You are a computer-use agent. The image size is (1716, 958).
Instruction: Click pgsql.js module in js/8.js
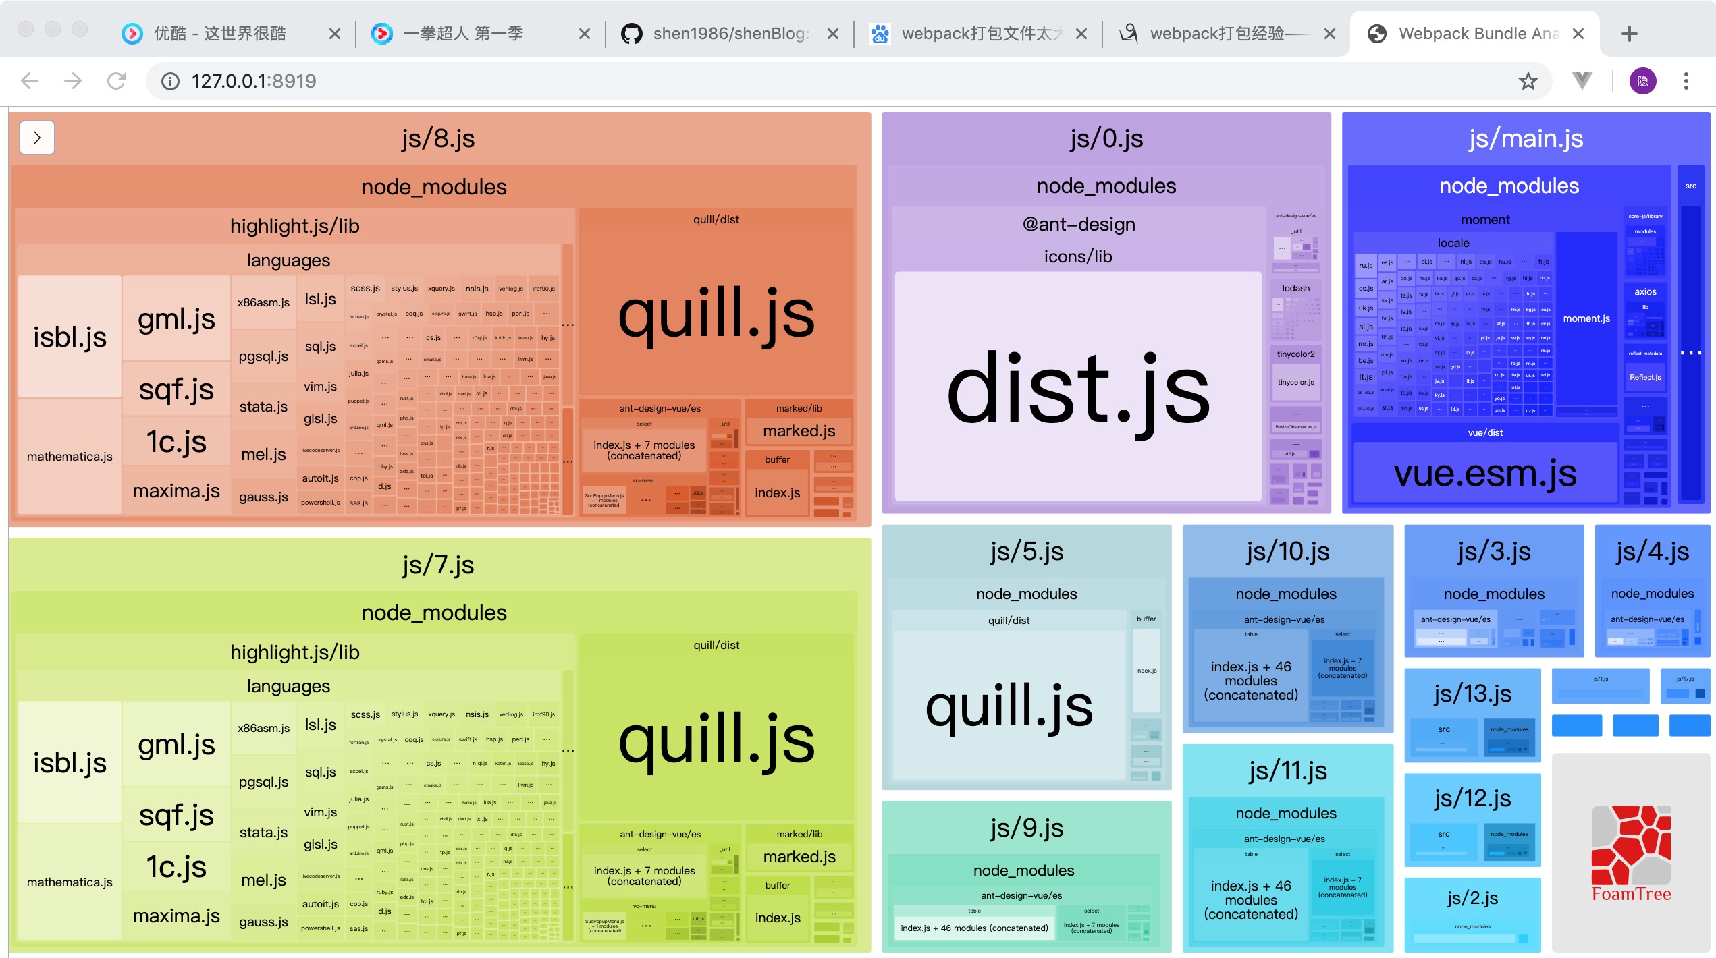(263, 356)
